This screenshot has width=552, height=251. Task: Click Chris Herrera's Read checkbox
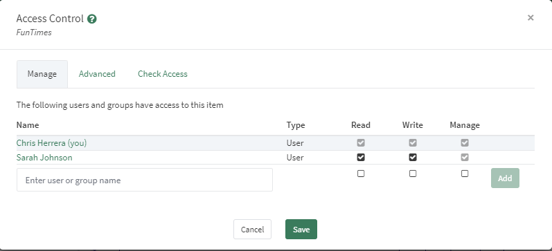[361, 142]
